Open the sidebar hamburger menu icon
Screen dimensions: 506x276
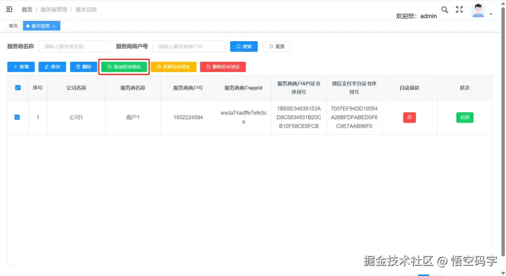9,8
